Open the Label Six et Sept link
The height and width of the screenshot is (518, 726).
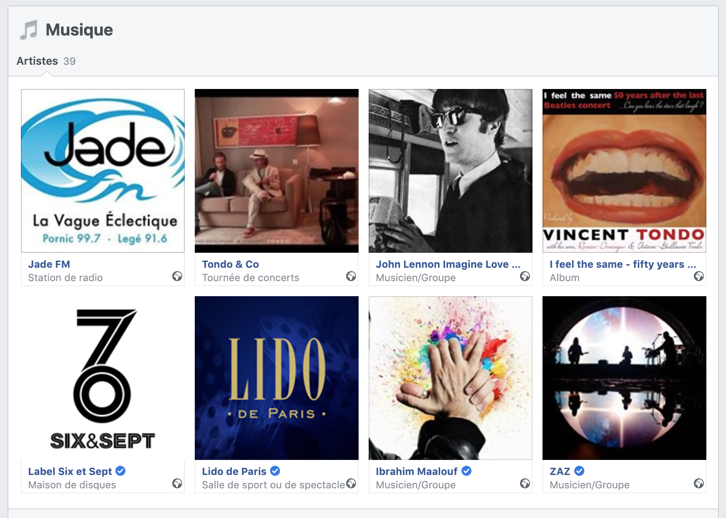pos(70,472)
